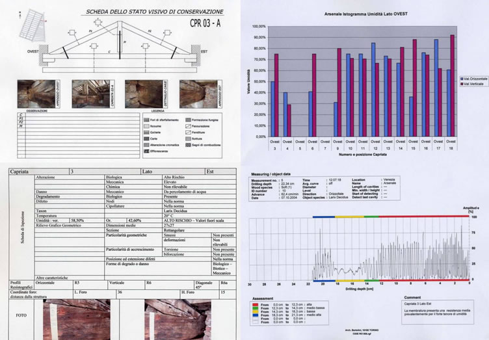Click the 'SCHEDA DELLO STATO VISIVO DI CONSERVAZIONE' title
489x340 pixels.
pyautogui.click(x=155, y=12)
